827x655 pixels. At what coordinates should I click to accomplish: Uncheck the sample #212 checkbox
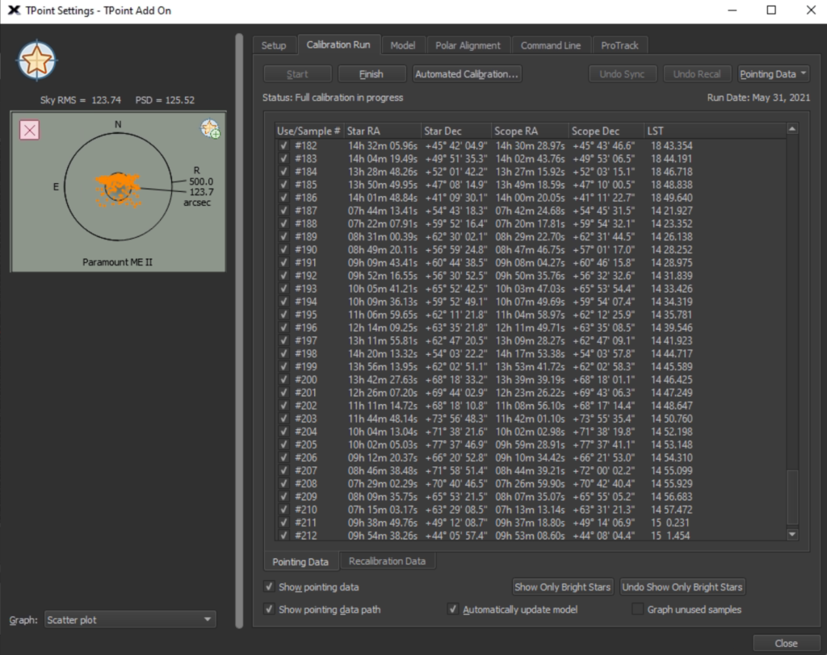284,536
